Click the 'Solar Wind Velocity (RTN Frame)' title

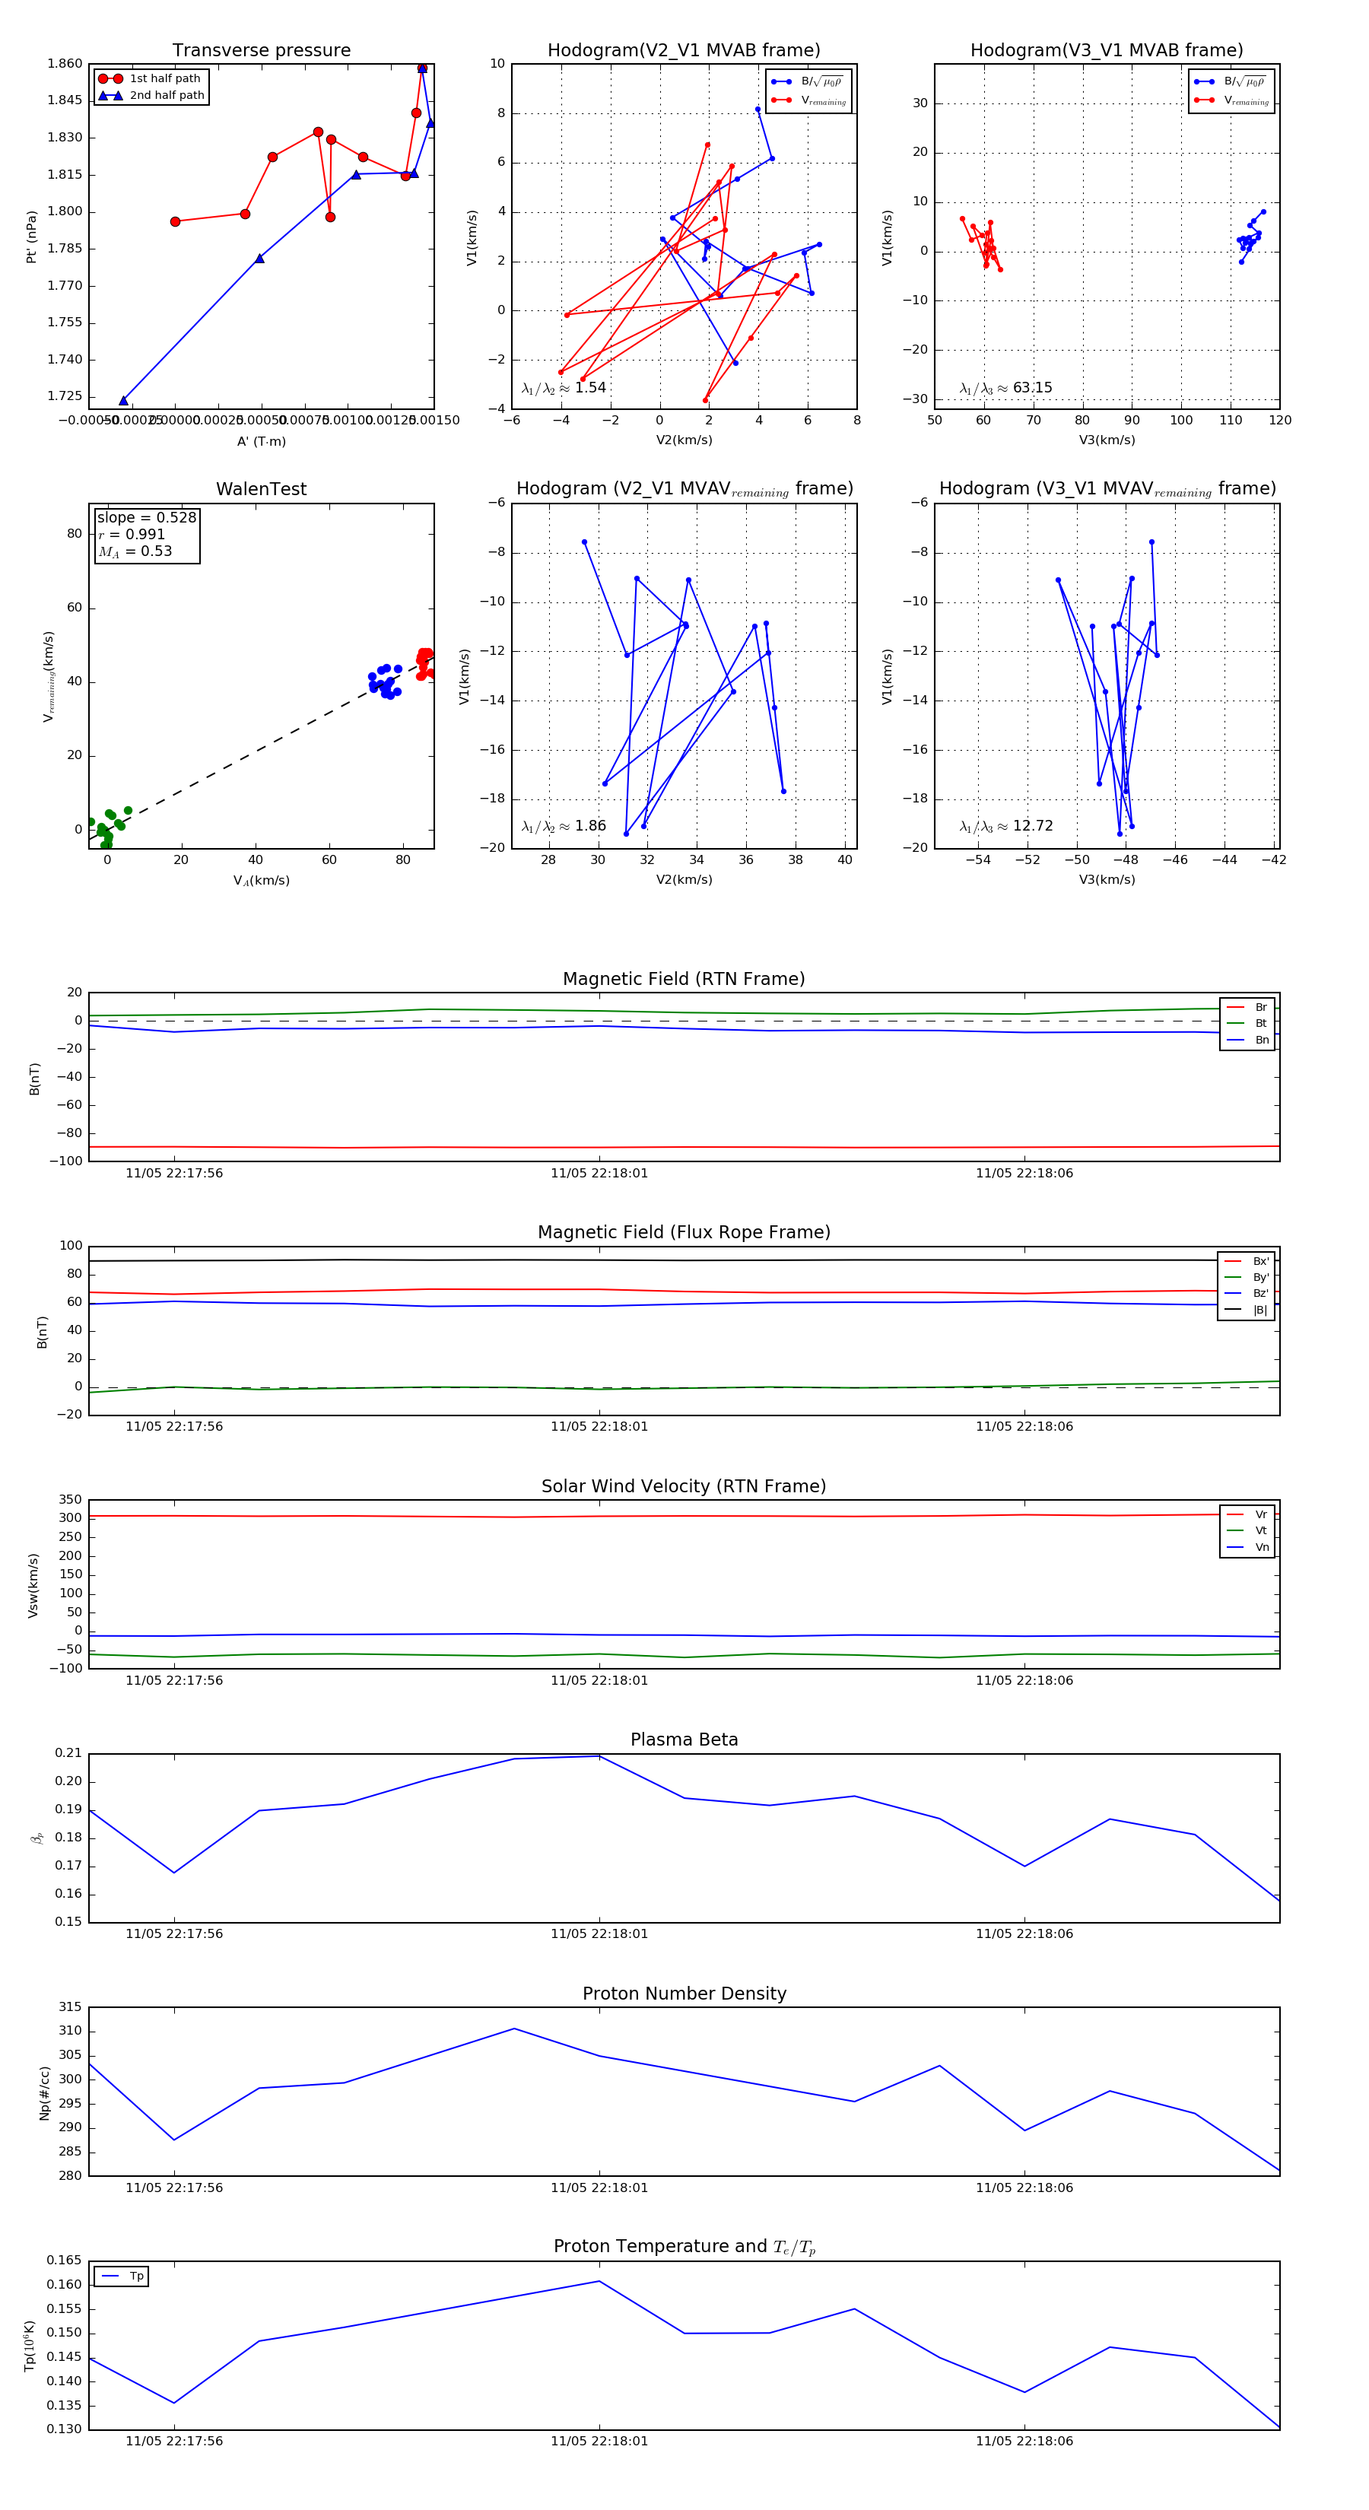pos(684,1486)
